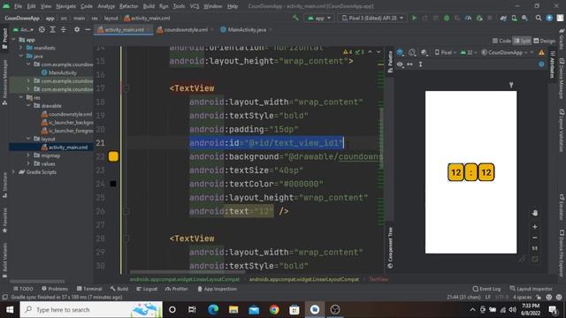Reset preview zoom to 1:1
Screen dimensions: 566x318
[x=534, y=248]
